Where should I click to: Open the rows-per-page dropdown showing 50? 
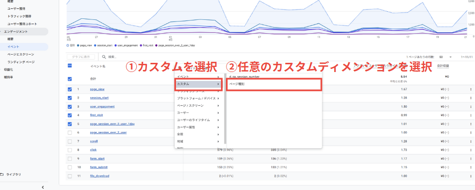click(445, 57)
